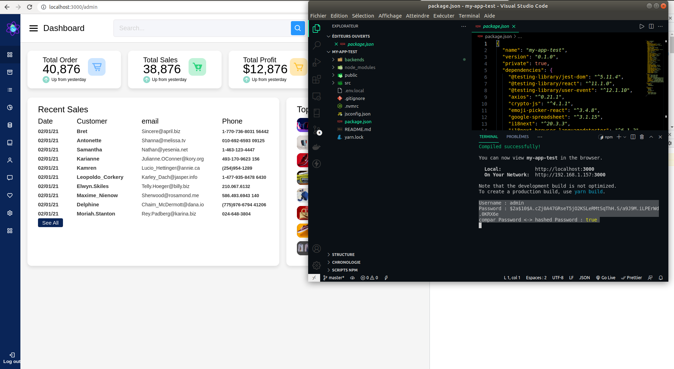The image size is (674, 369).
Task: Open the Terminal menu
Action: pyautogui.click(x=469, y=16)
